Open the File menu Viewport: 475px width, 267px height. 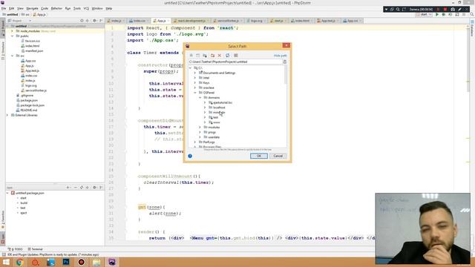(x=4, y=8)
